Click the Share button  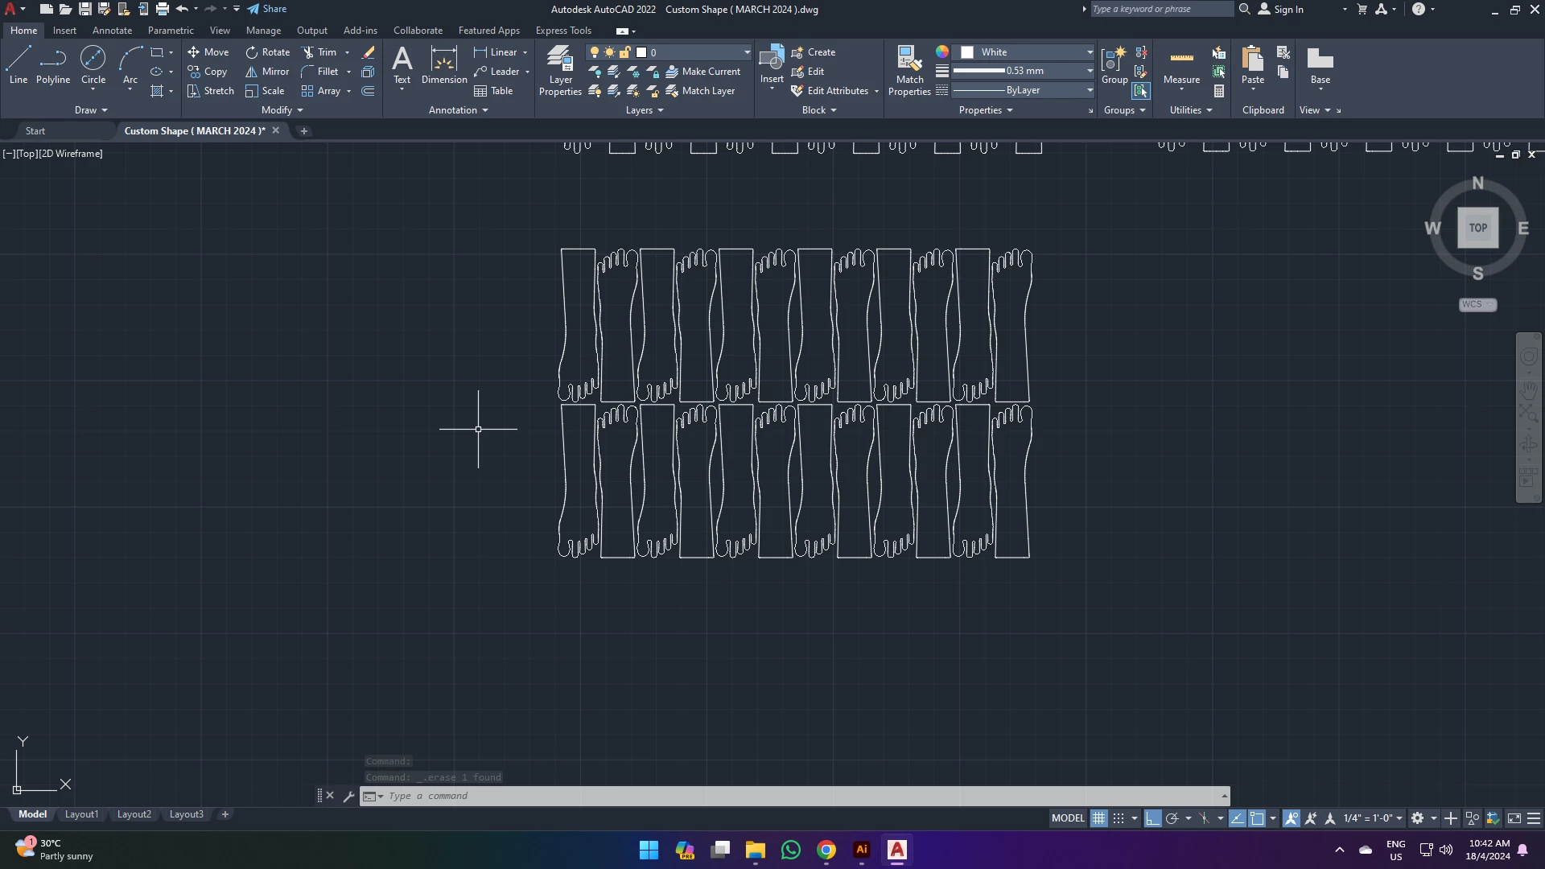[x=266, y=9]
